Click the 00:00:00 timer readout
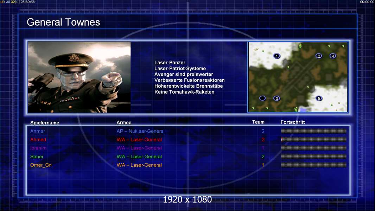Screen dimensions: 375x211 tap(367, 2)
